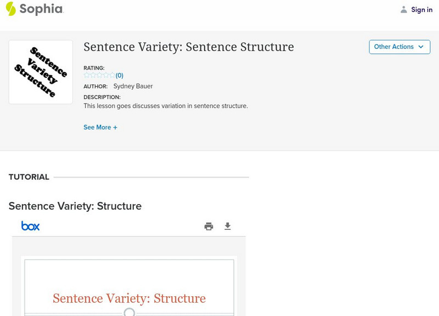Click the user profile icon beside Sign in
This screenshot has width=439, height=316.
(404, 9)
